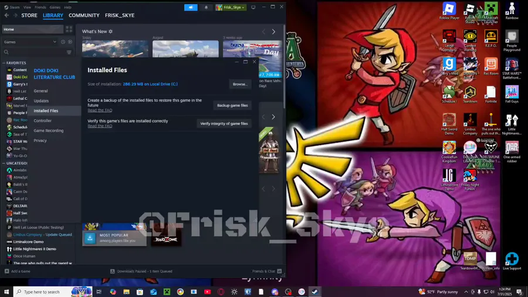Switch Steam to Big Picture mode icon
Viewport: 528px width, 297px height.
253,7
